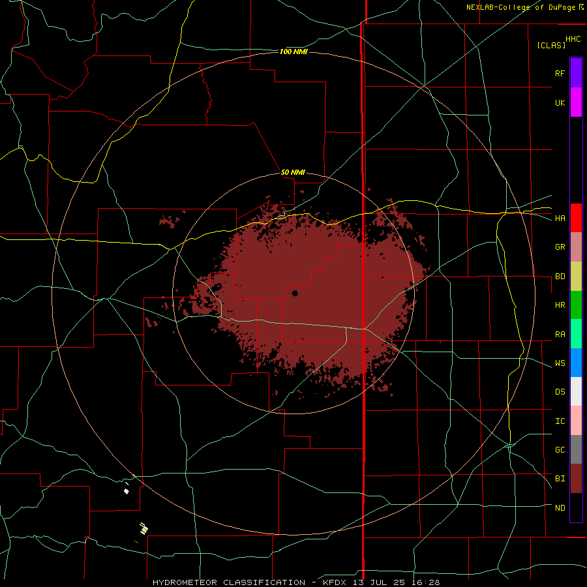Click the GC legend label
Screen dimensions: 587x587
pyautogui.click(x=560, y=450)
